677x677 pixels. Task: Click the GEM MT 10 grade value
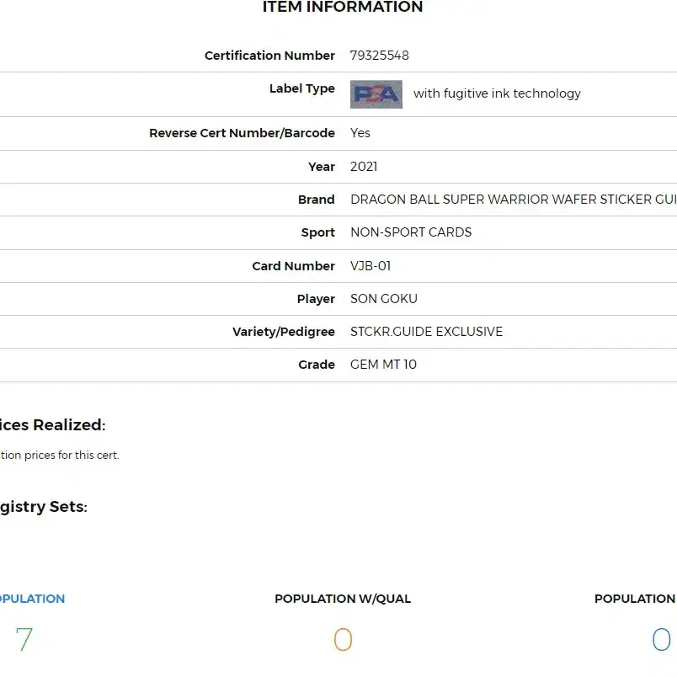[x=383, y=364]
